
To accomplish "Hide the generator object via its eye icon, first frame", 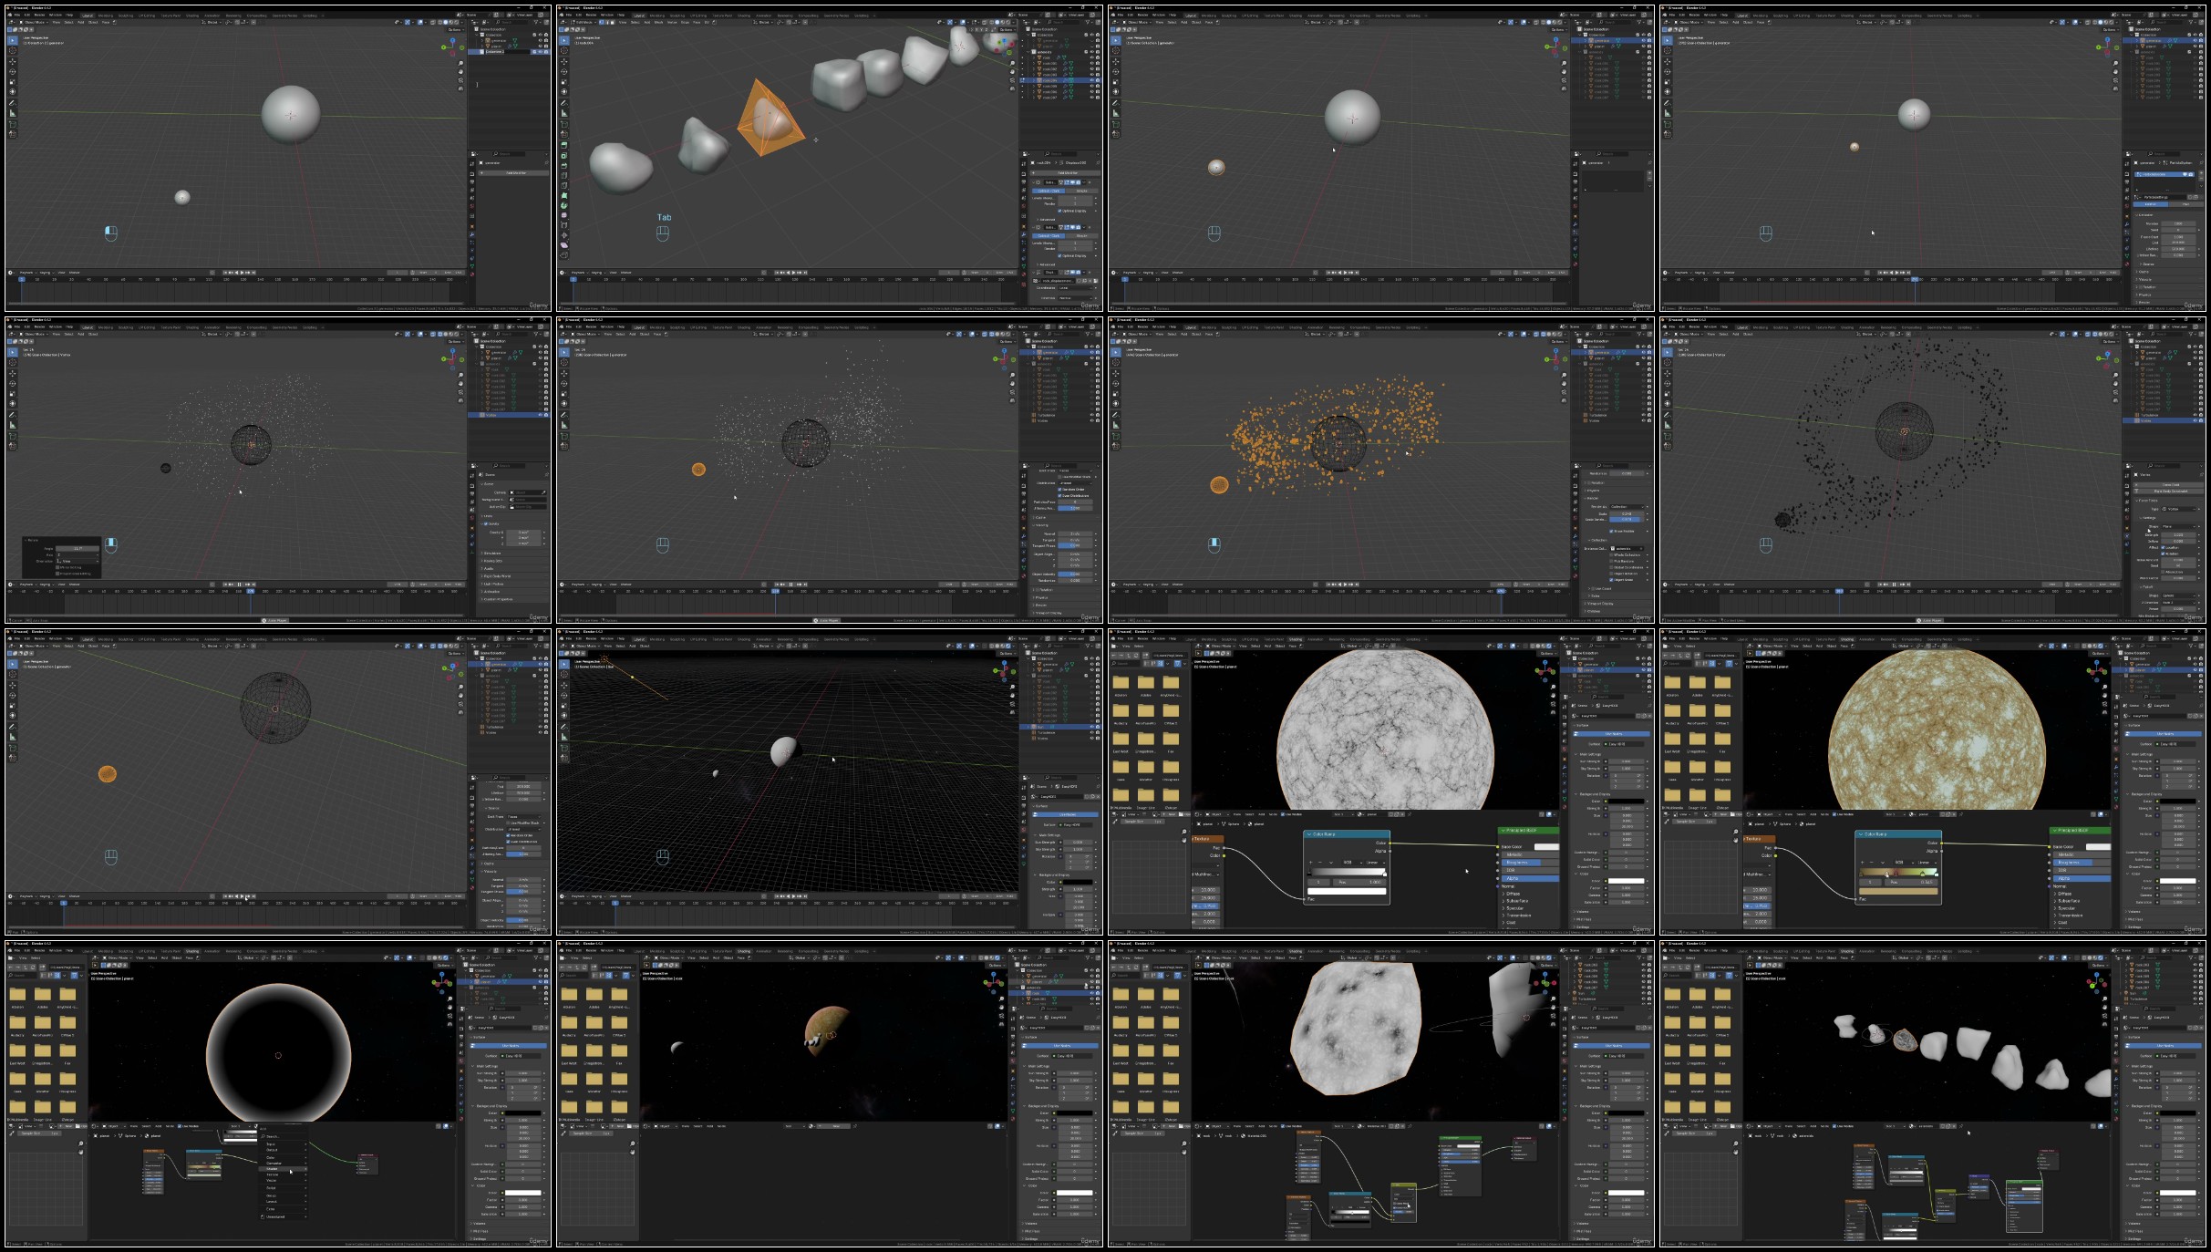I will tap(540, 40).
